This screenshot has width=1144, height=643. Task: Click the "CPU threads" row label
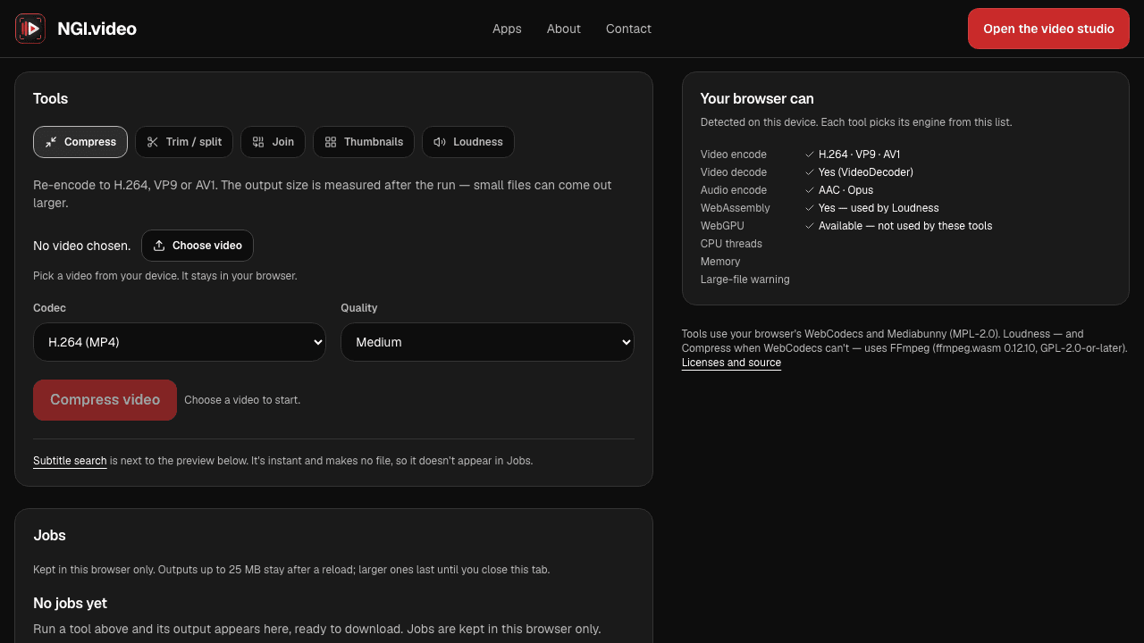coord(731,244)
